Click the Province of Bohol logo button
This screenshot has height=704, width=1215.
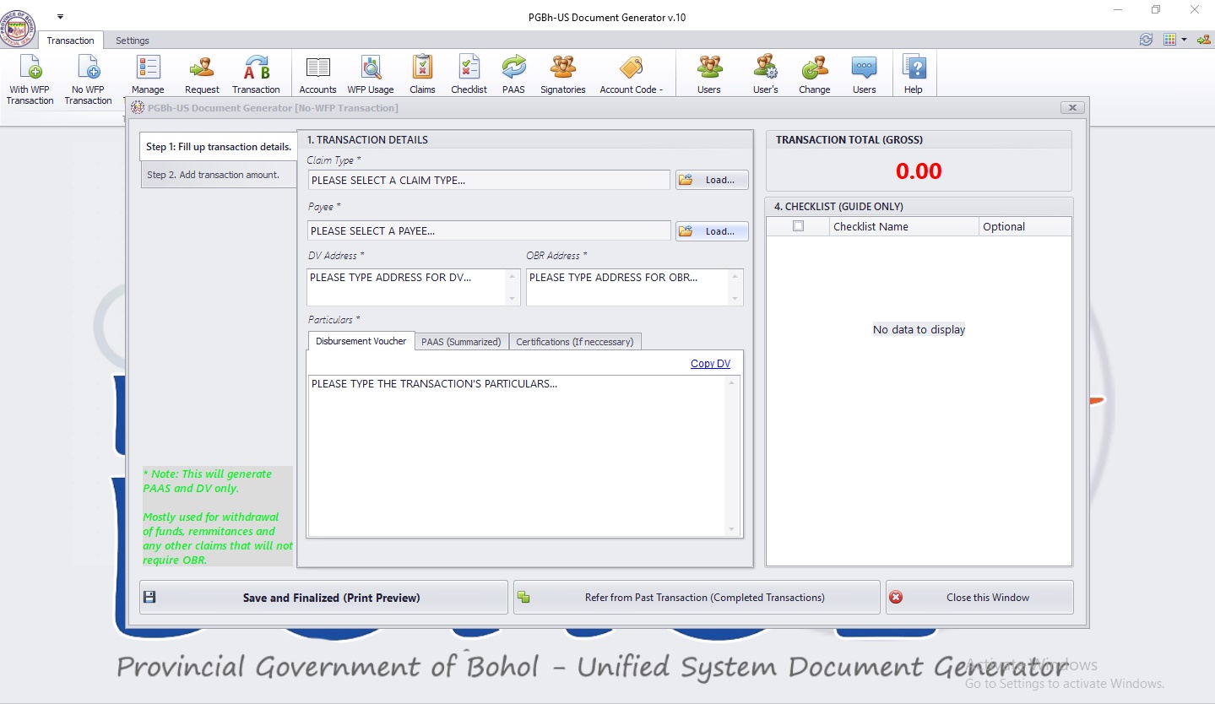click(x=19, y=29)
